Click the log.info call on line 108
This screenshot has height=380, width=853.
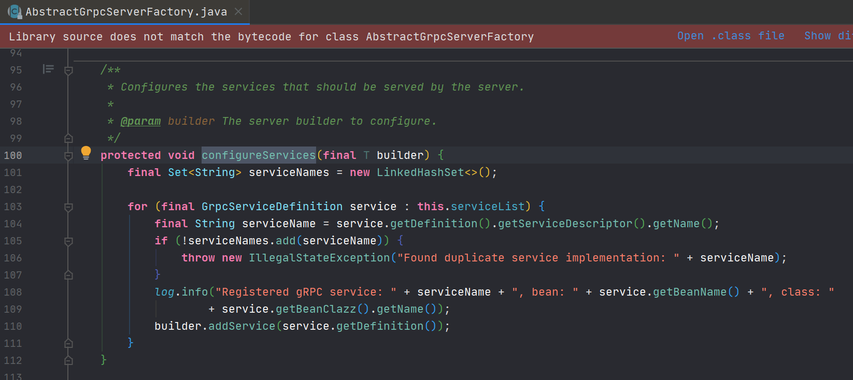[x=181, y=292]
